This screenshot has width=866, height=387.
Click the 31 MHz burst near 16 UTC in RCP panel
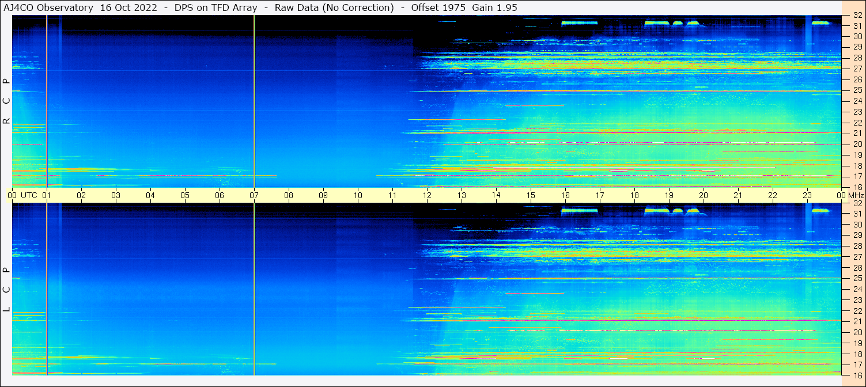[579, 23]
